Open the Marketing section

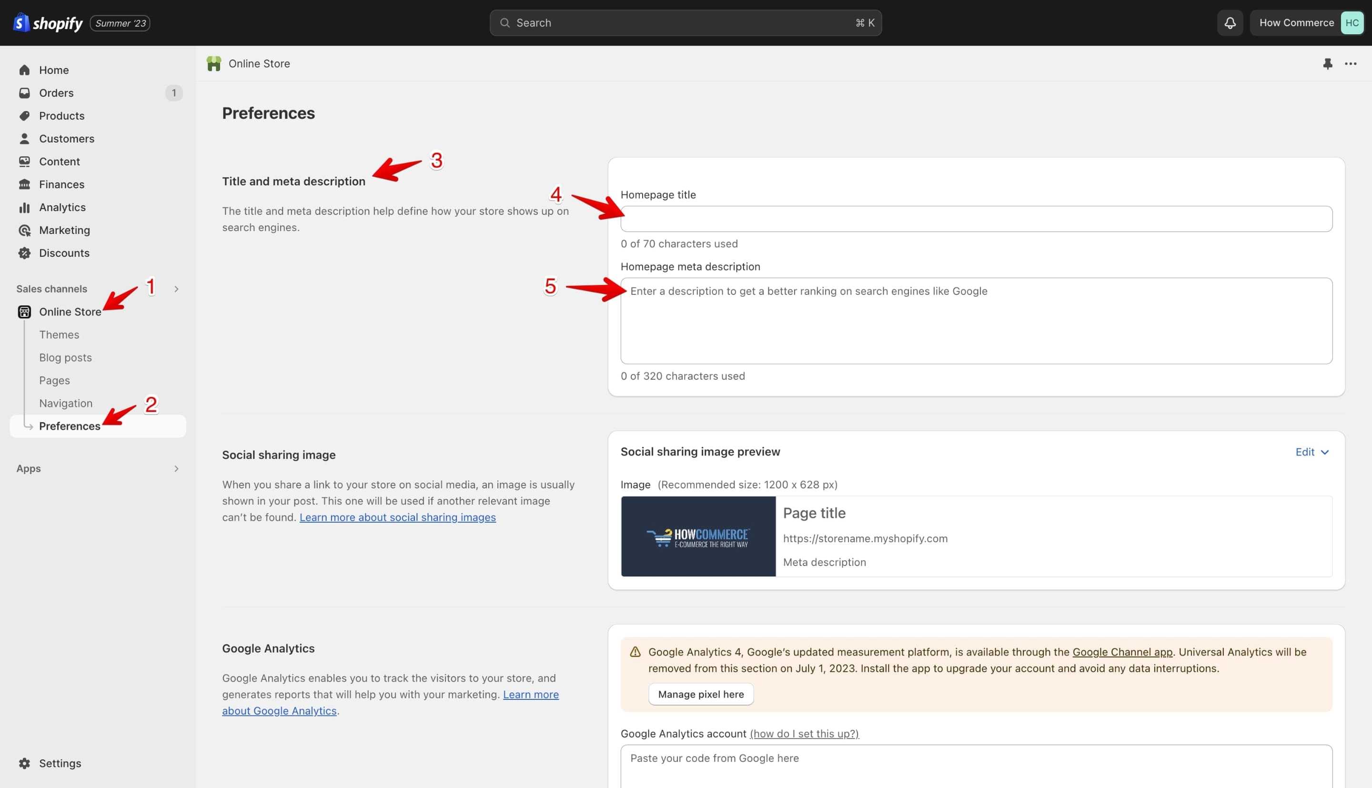click(98, 230)
